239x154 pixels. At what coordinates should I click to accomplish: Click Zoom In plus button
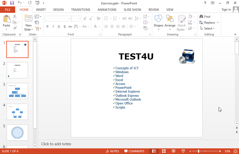(x=220, y=151)
